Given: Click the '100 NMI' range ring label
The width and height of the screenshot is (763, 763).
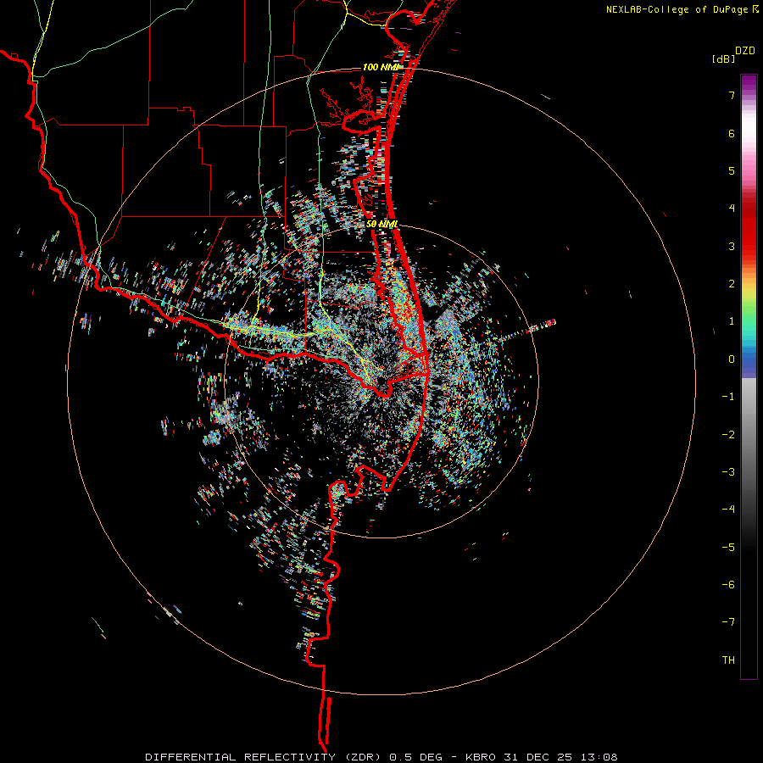Looking at the screenshot, I should point(381,67).
